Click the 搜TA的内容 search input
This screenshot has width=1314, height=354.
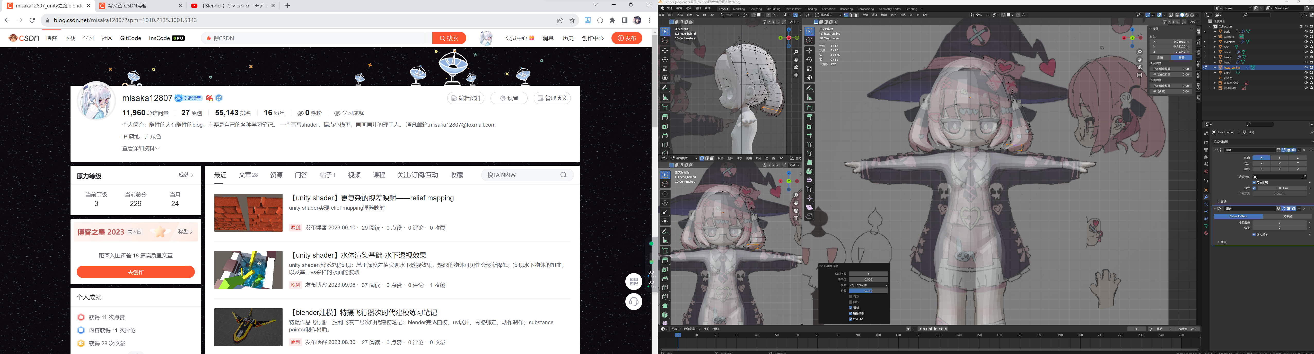521,175
